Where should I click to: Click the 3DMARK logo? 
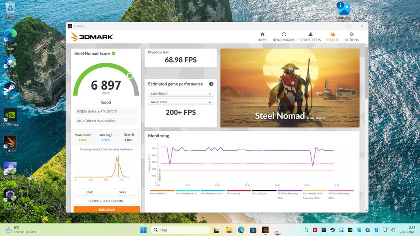[x=91, y=37]
